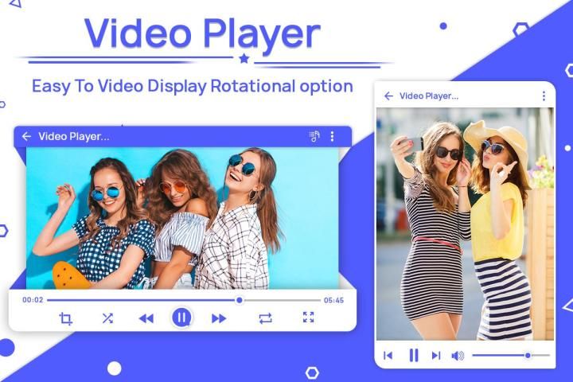Pause playback in the portrait player
The image size is (573, 382).
[x=414, y=356]
